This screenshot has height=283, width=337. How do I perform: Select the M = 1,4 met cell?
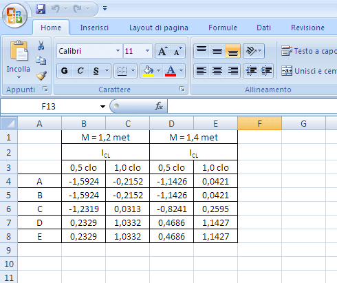tap(193, 137)
